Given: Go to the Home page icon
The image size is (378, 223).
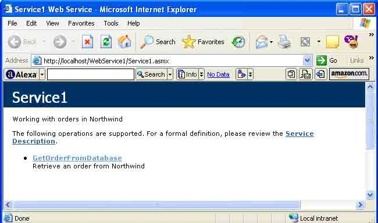Looking at the screenshot, I should pyautogui.click(x=124, y=42).
